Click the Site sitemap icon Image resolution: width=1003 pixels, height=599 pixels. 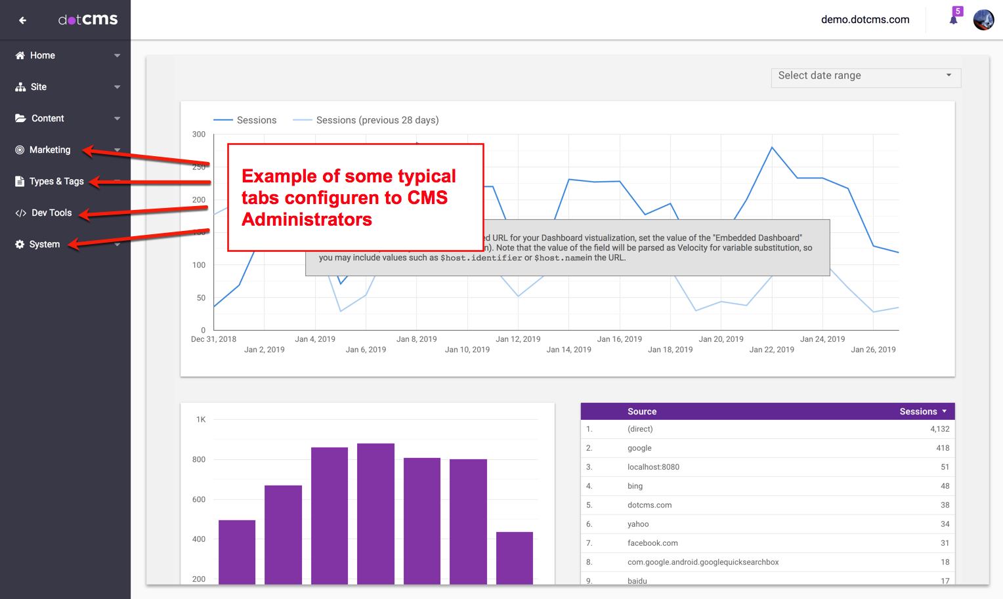[20, 87]
